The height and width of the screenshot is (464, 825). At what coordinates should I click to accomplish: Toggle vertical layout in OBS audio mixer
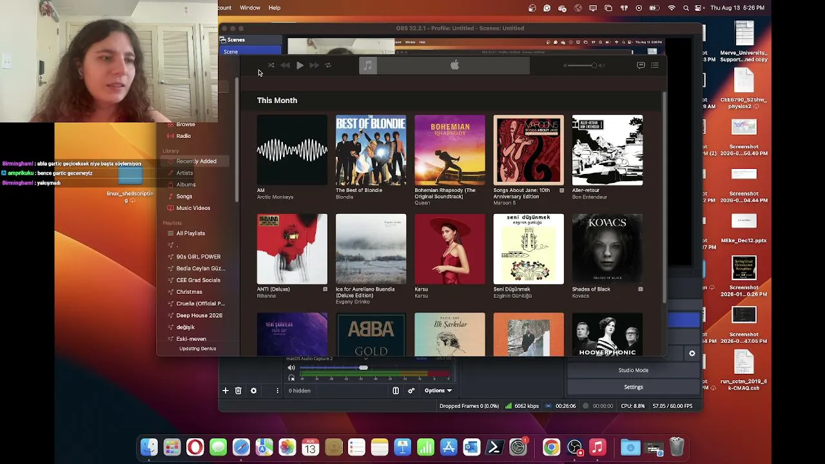point(396,391)
